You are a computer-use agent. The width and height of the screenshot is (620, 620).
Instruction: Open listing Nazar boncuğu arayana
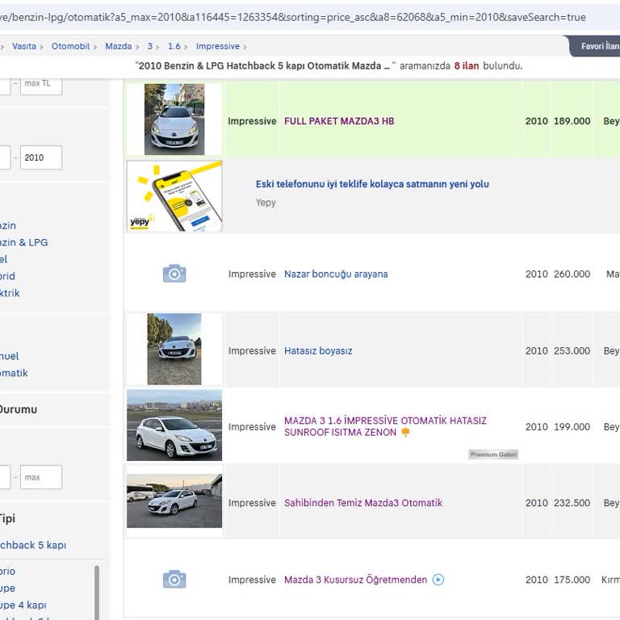336,274
